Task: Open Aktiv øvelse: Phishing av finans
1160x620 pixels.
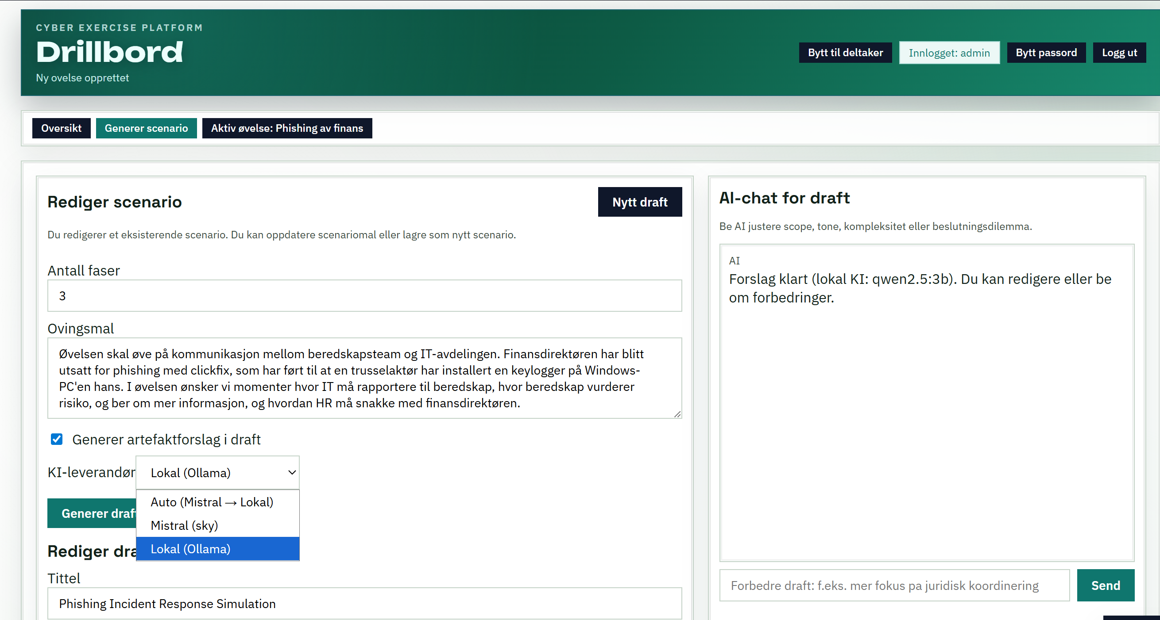Action: (287, 128)
